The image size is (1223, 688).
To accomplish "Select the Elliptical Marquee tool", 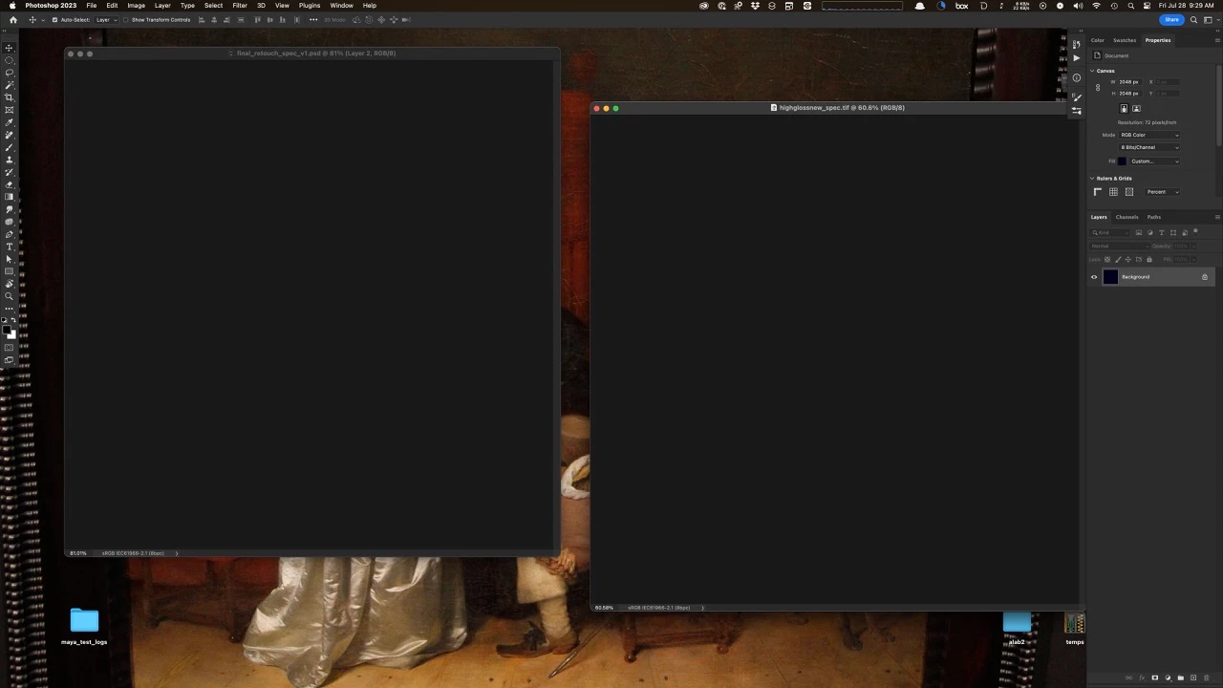I will click(x=10, y=60).
